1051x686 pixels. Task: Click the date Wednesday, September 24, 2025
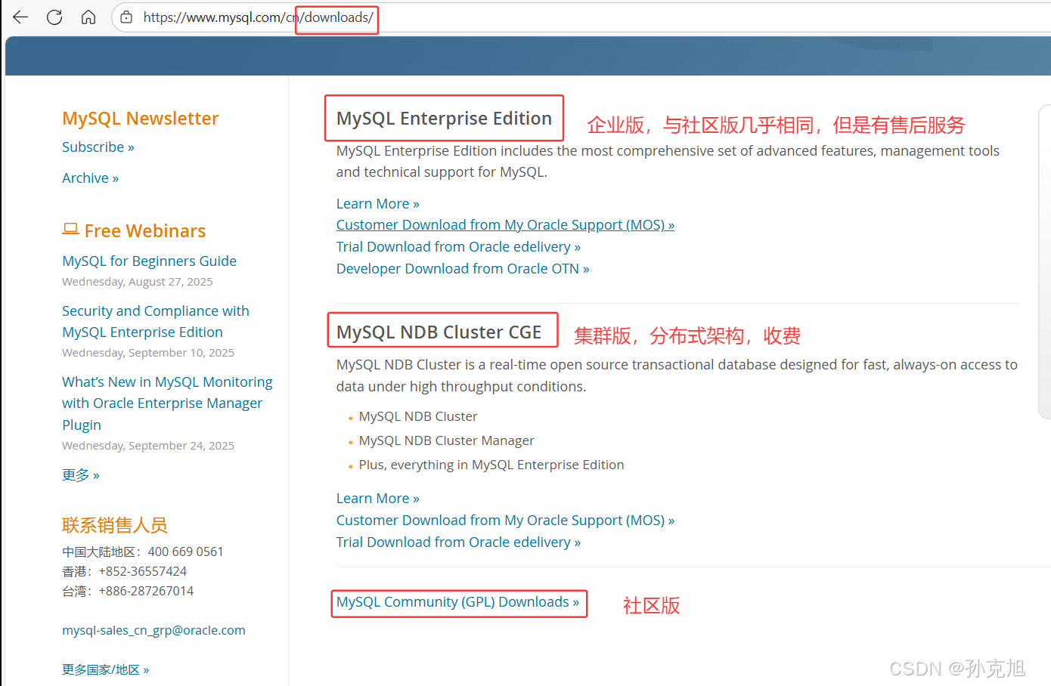click(x=148, y=446)
